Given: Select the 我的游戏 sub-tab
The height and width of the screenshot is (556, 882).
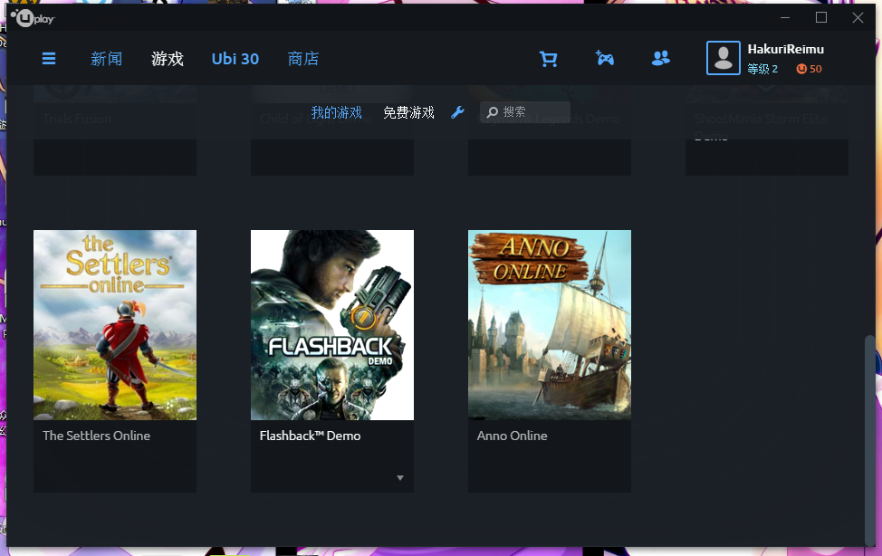Looking at the screenshot, I should 336,112.
